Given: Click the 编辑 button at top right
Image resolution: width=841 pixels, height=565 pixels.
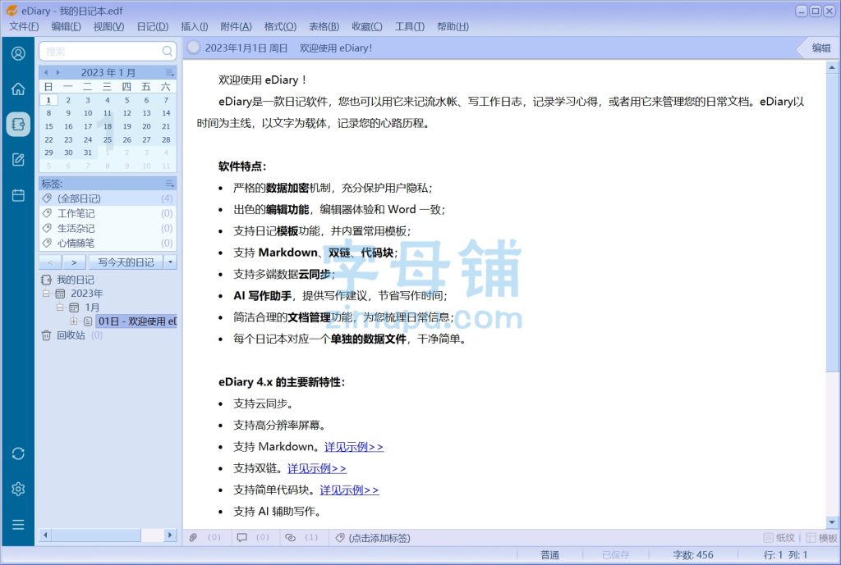Looking at the screenshot, I should [820, 48].
